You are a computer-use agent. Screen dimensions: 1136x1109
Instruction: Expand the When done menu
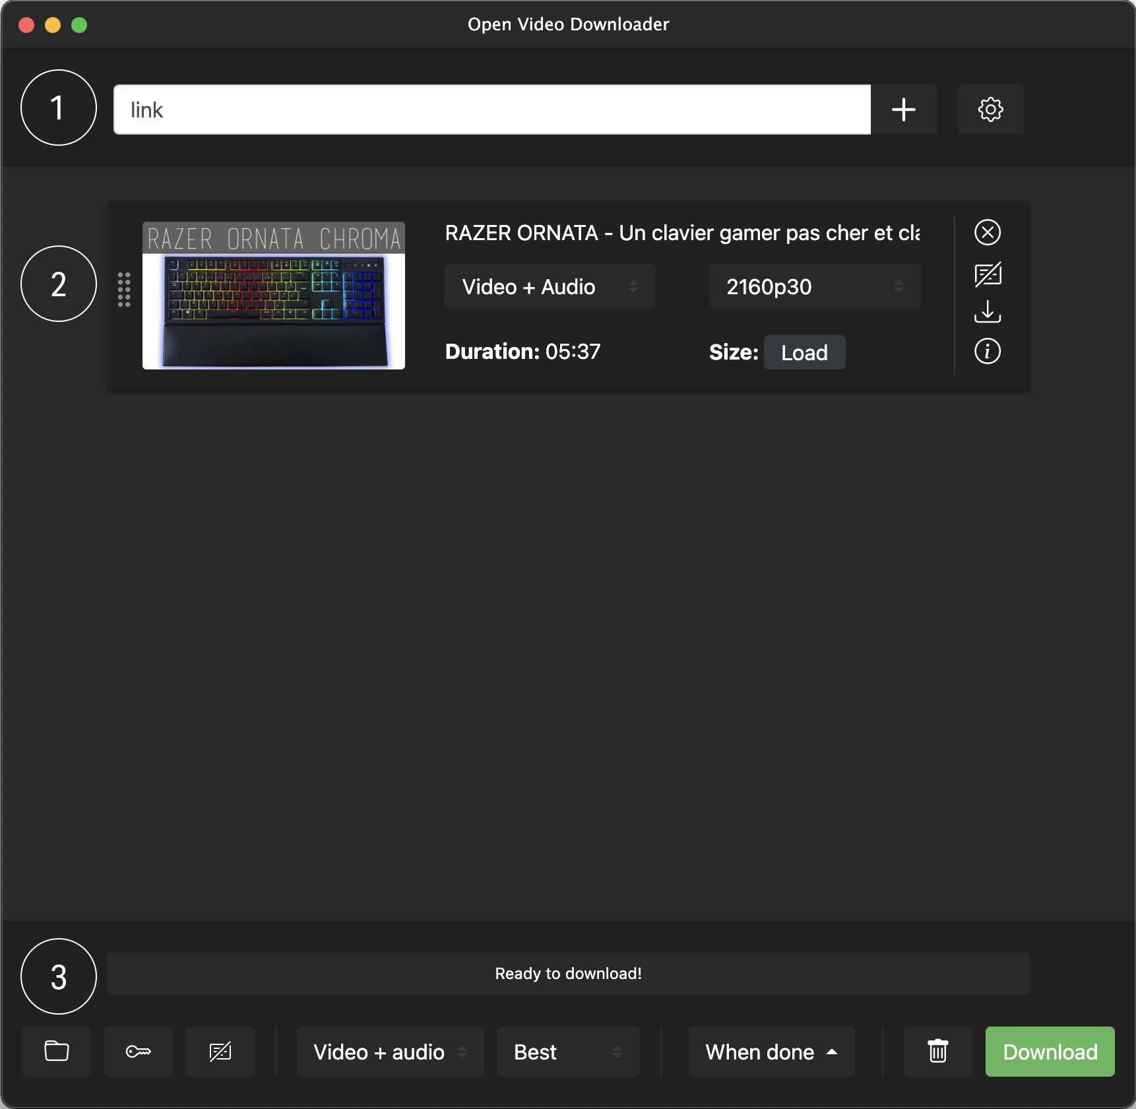click(x=771, y=1051)
